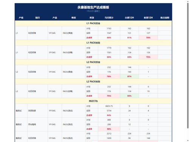Click the dashboard title 永康基地生产达成看板
This screenshot has height=142, width=189.
pyautogui.click(x=93, y=7)
